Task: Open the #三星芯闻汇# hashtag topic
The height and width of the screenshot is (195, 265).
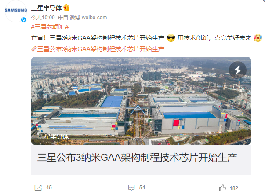Action: click(x=50, y=27)
